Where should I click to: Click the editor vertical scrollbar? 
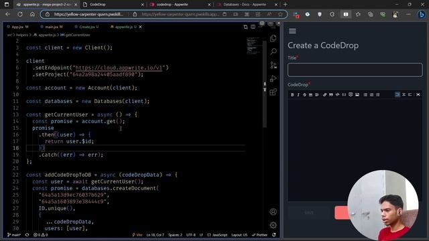265,85
